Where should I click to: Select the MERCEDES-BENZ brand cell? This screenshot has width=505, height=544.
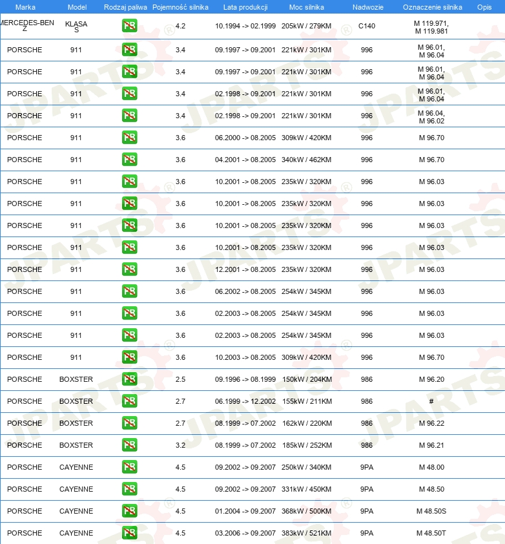tap(26, 26)
